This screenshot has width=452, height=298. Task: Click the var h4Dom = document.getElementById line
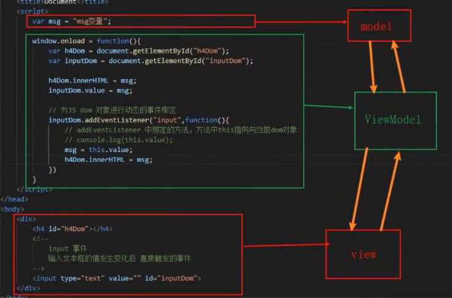[138, 51]
